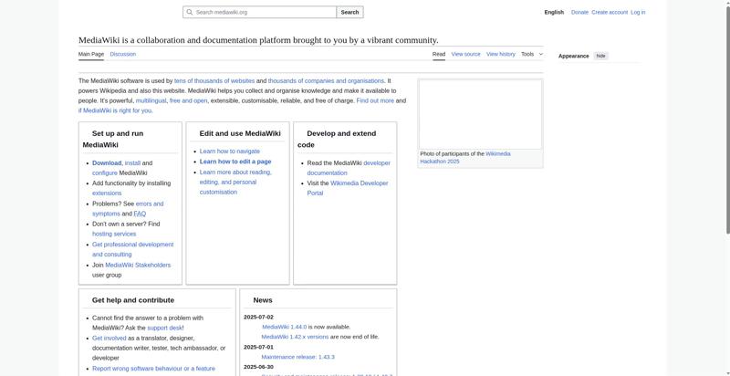The width and height of the screenshot is (730, 376).
Task: Click the Tools chevron arrow
Action: coord(540,54)
